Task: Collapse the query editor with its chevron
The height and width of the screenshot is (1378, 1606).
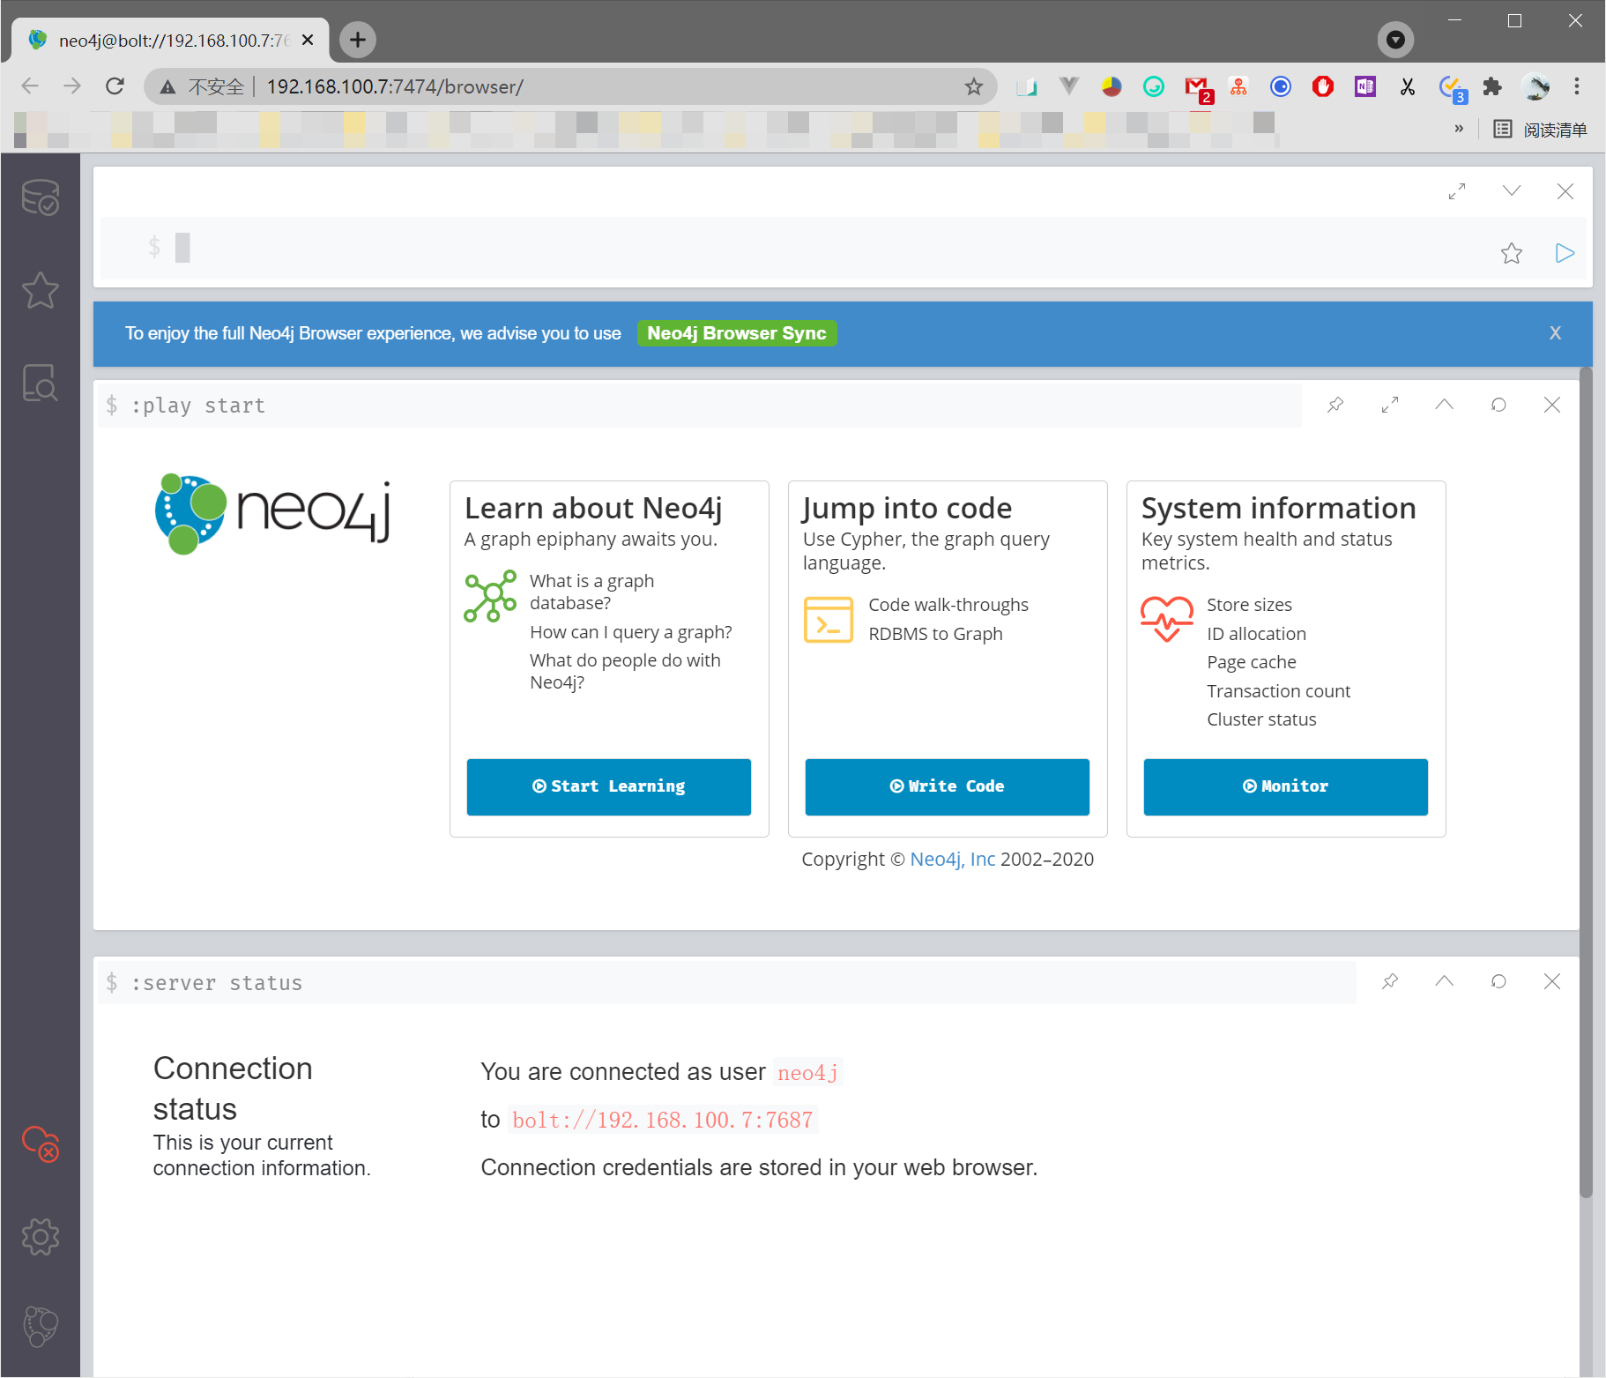Action: pos(1512,191)
